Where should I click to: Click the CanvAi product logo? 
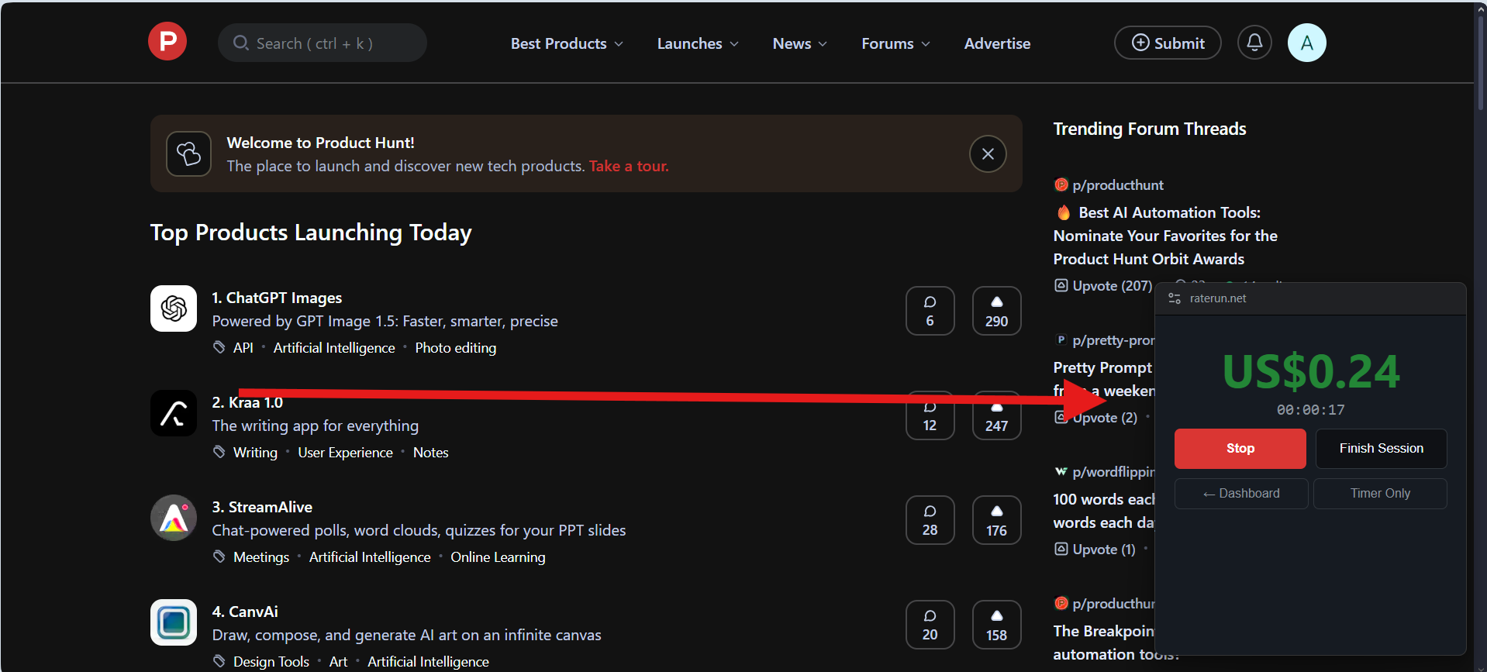coord(174,622)
